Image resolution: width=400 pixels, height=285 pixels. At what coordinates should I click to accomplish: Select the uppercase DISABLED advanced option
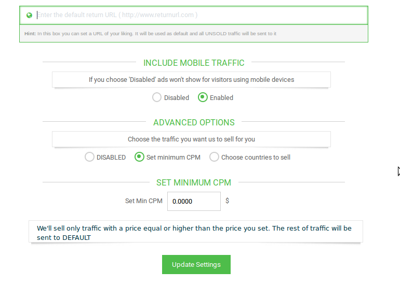point(89,157)
